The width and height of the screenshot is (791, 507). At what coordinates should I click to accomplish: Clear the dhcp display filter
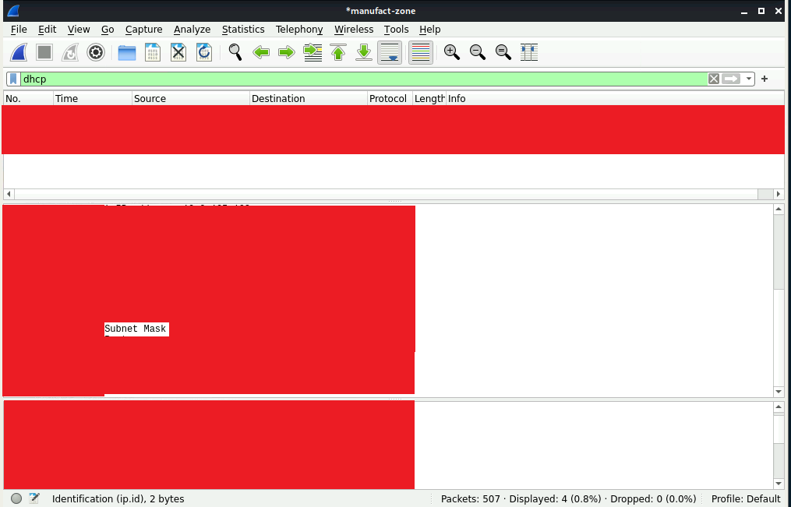[713, 79]
